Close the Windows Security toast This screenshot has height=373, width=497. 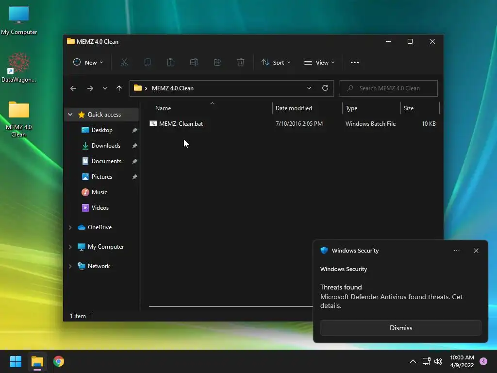pos(476,251)
